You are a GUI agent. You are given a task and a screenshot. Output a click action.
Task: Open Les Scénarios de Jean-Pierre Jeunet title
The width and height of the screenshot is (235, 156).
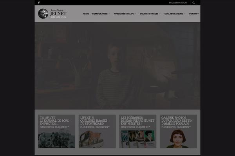[137, 121]
